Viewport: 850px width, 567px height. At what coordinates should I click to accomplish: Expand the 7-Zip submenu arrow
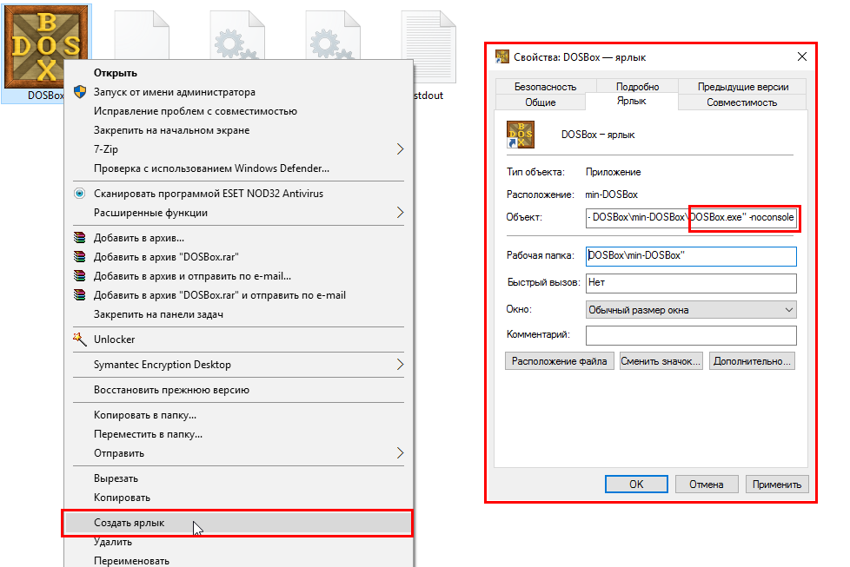[400, 149]
